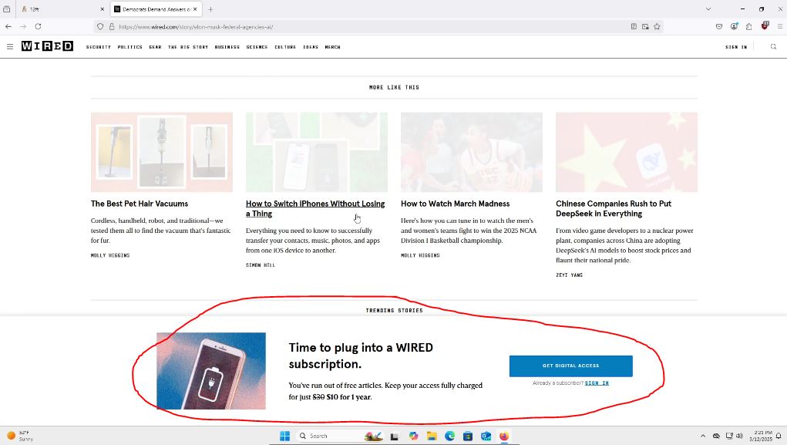The height and width of the screenshot is (445, 787).
Task: Open tracking protection shield in address bar
Action: (x=100, y=27)
